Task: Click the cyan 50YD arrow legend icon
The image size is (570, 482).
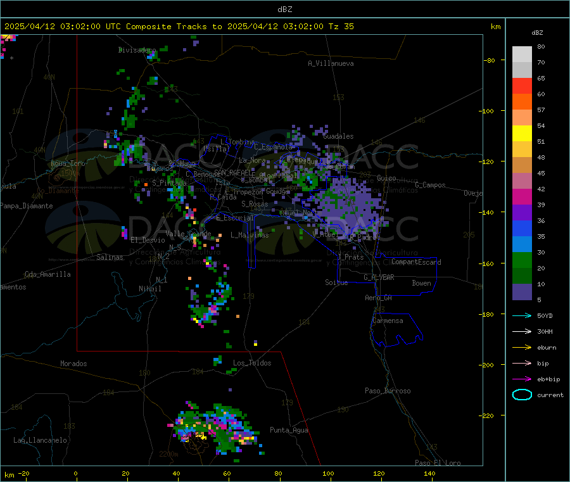Action: pyautogui.click(x=522, y=315)
